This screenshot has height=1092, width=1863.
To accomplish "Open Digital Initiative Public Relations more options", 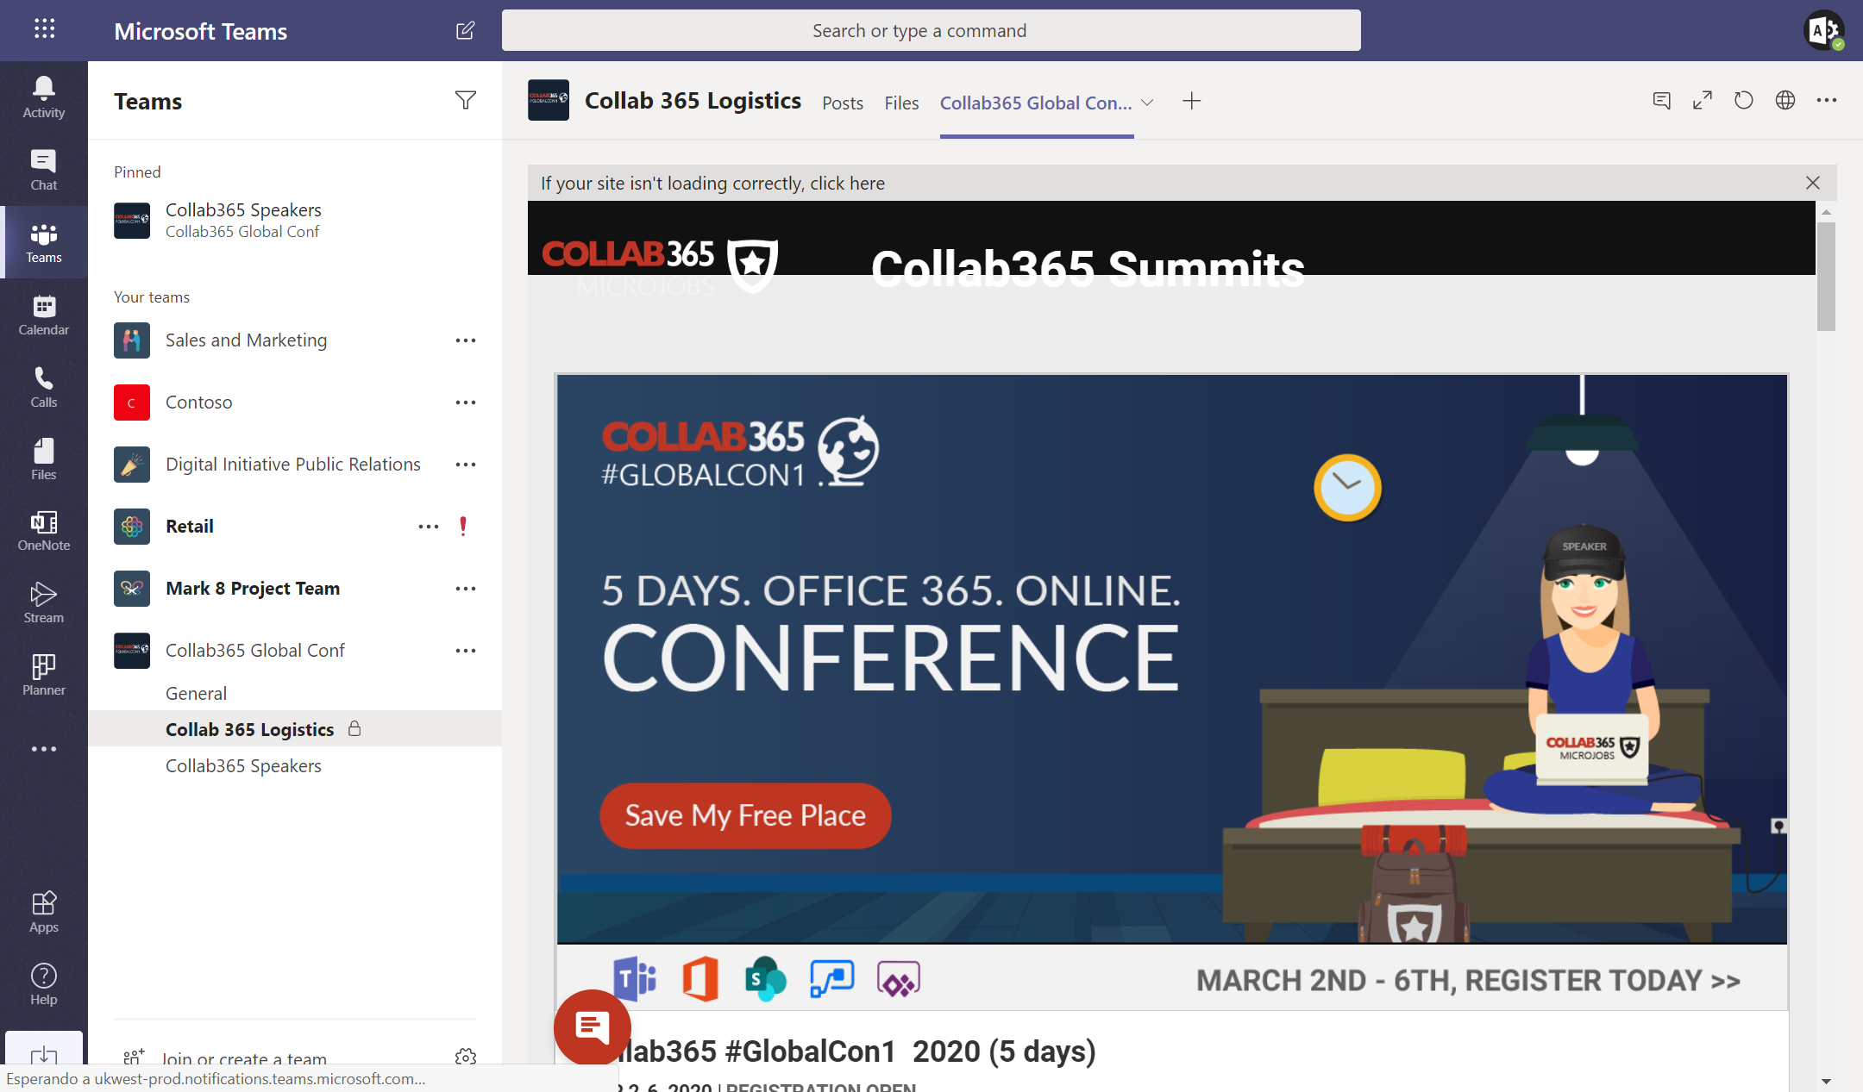I will 466,465.
